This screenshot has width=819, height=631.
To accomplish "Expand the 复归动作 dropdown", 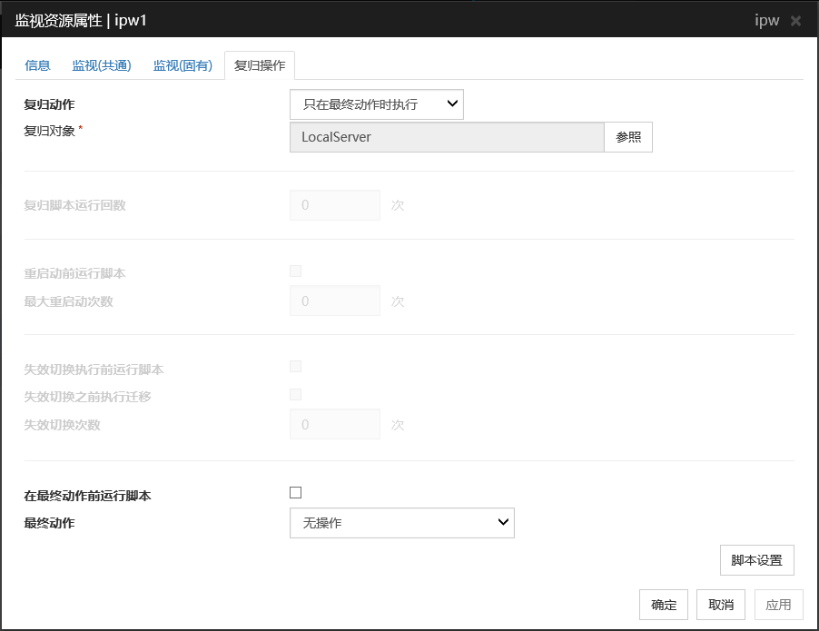I will (376, 104).
